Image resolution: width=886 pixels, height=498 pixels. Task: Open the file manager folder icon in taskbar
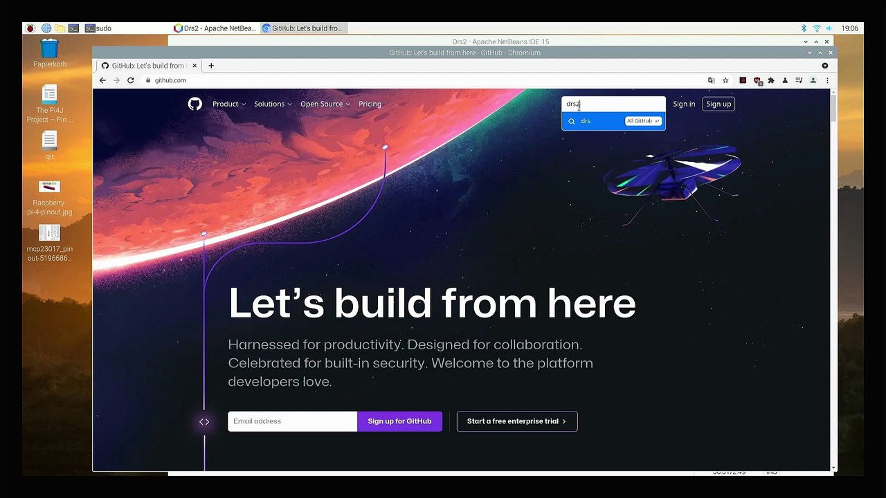click(x=60, y=28)
